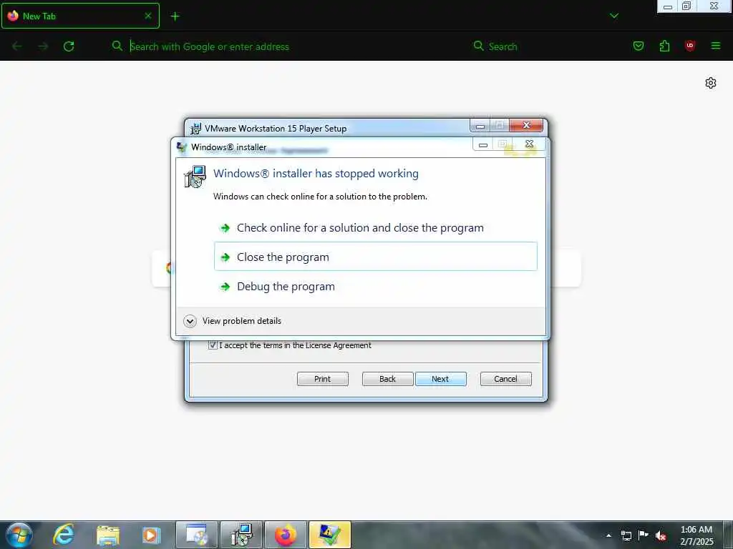Choose Close the program
This screenshot has width=733, height=549.
point(375,257)
